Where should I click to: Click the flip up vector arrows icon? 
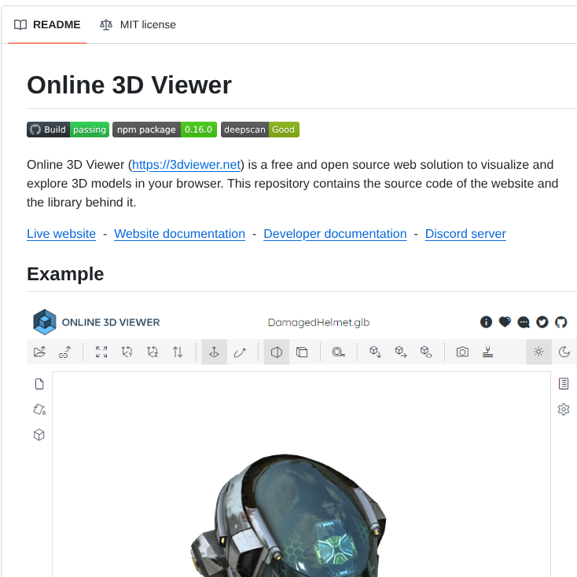pos(178,352)
